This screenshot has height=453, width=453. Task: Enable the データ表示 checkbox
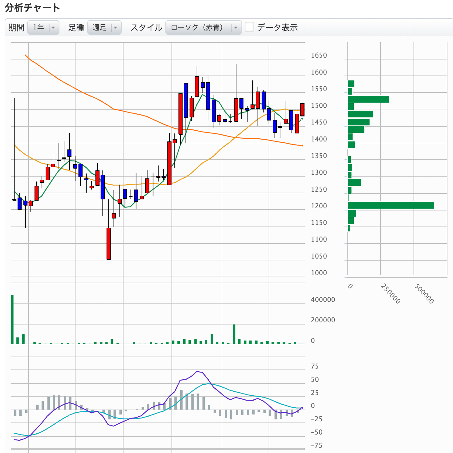[x=249, y=27]
